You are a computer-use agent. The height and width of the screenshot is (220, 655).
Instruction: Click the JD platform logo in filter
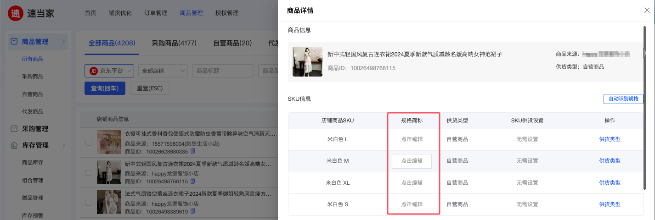(93, 71)
